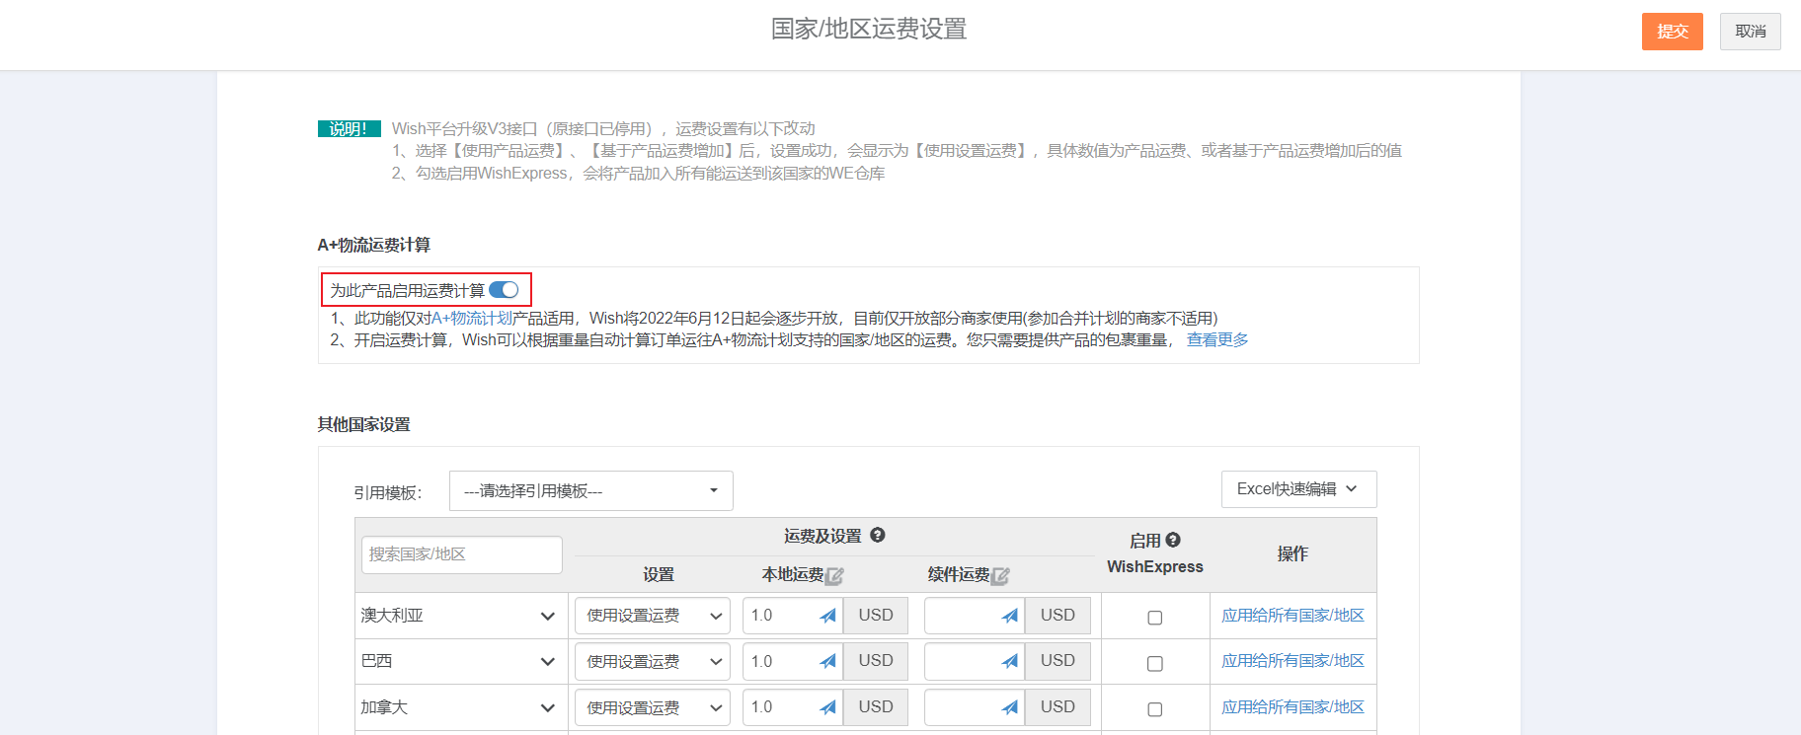The image size is (1801, 735).
Task: Click the edit icon next to 本地运费
Action: click(834, 575)
